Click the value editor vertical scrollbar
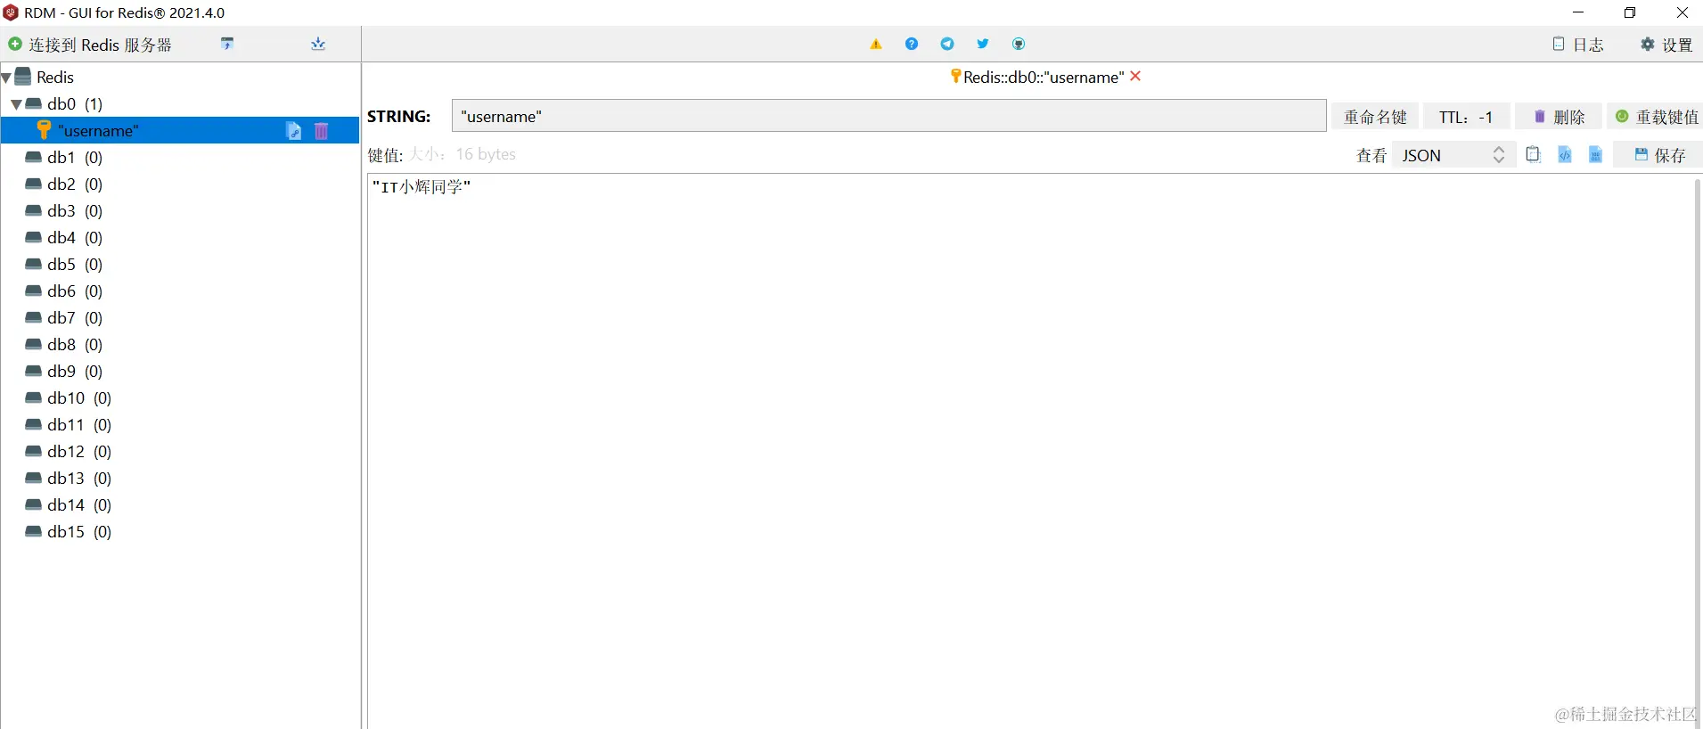Image resolution: width=1703 pixels, height=729 pixels. (x=1698, y=452)
